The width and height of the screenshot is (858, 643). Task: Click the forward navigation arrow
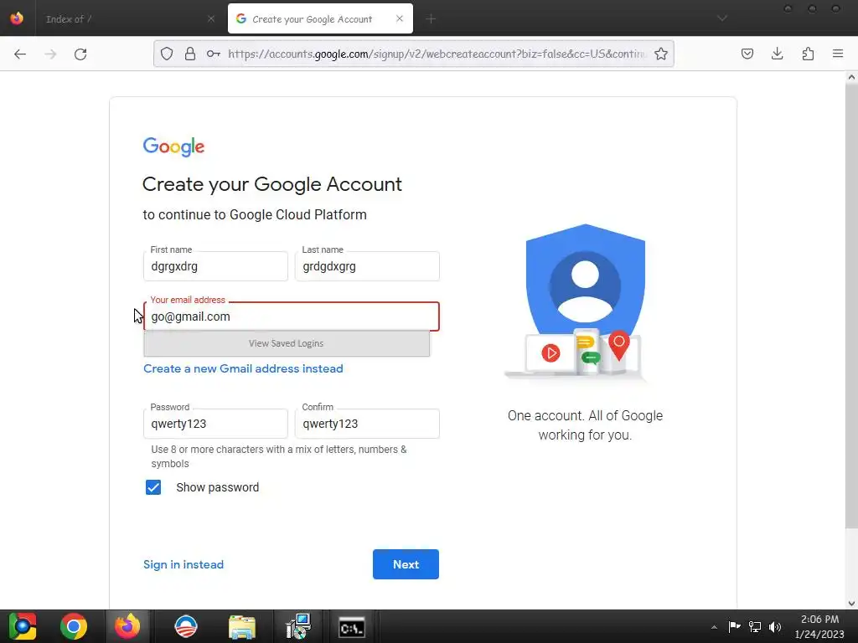click(50, 54)
